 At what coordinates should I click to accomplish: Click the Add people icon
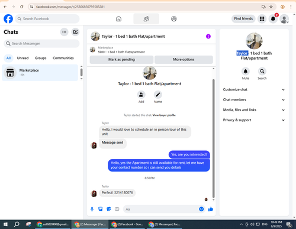tap(141, 95)
